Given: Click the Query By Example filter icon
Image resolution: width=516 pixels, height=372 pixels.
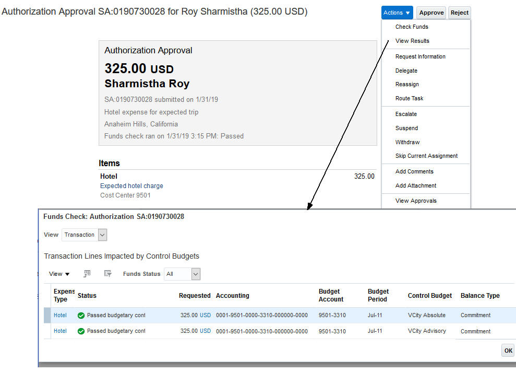Looking at the screenshot, I should 108,274.
